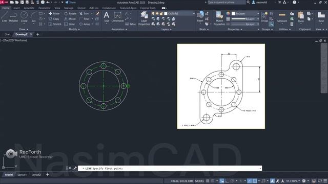Choose the Stretch command
The height and width of the screenshot is (184, 328).
[55, 24]
